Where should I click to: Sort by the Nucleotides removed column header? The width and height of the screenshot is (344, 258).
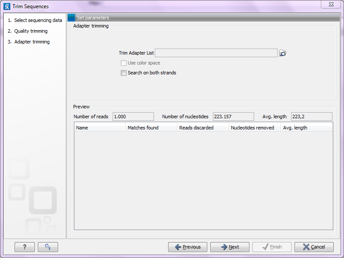(x=255, y=128)
